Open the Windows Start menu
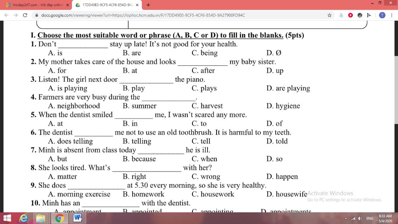The height and width of the screenshot is (224, 398). tap(7, 218)
